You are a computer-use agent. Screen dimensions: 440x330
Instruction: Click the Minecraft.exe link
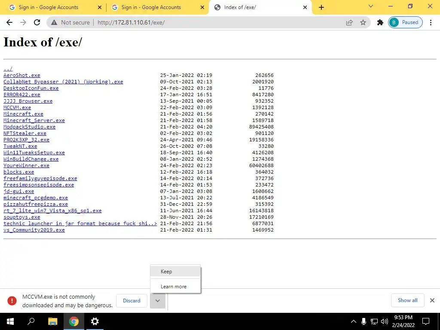[23, 114]
